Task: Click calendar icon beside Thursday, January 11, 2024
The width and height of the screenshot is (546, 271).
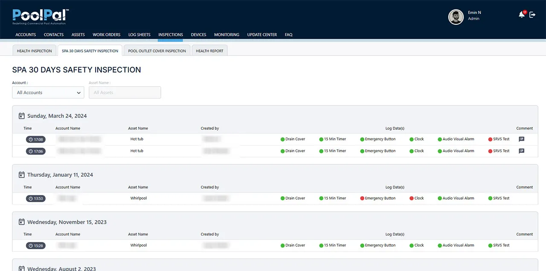Action: click(22, 175)
